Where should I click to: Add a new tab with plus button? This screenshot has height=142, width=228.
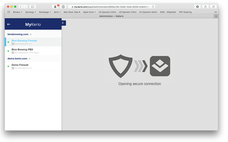coord(216,16)
